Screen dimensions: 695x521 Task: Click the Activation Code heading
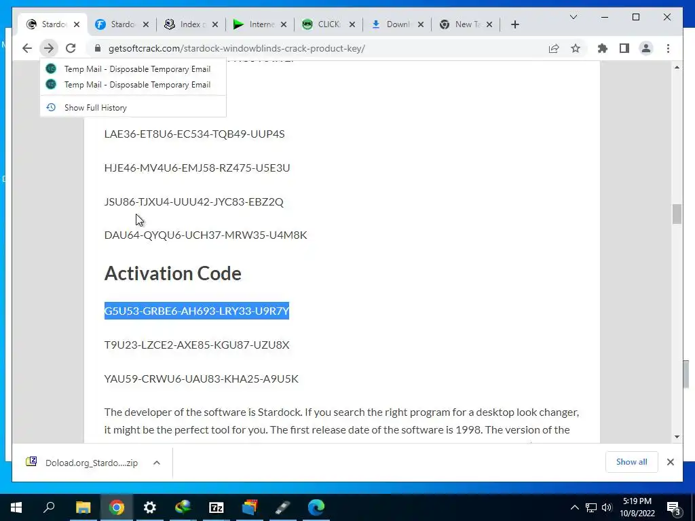172,273
